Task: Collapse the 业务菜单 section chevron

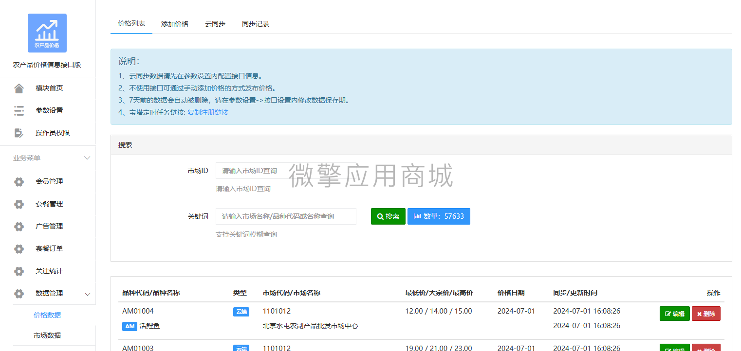Action: (x=88, y=158)
